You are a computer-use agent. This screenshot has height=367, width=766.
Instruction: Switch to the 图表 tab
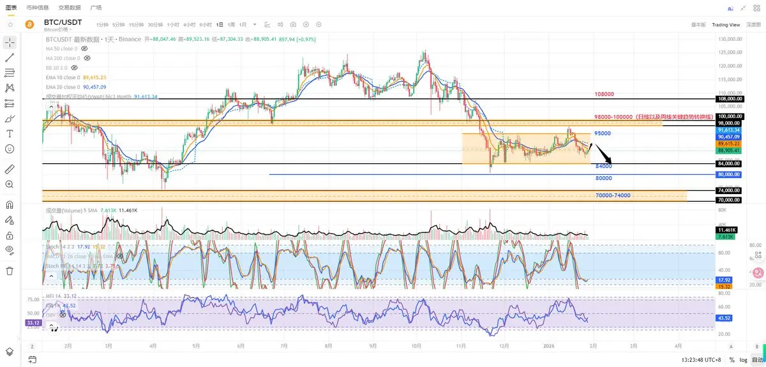coord(11,8)
